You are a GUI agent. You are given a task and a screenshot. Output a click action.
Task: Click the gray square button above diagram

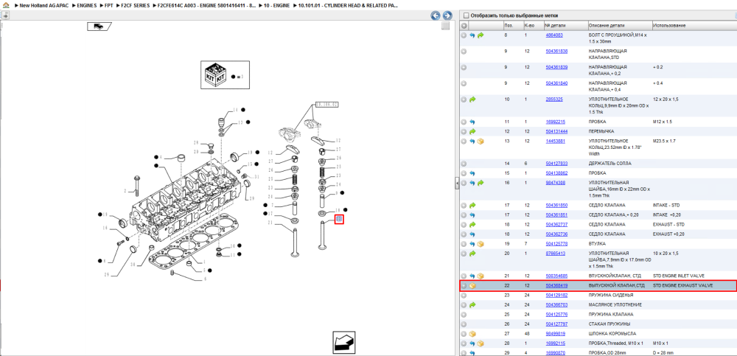[446, 27]
